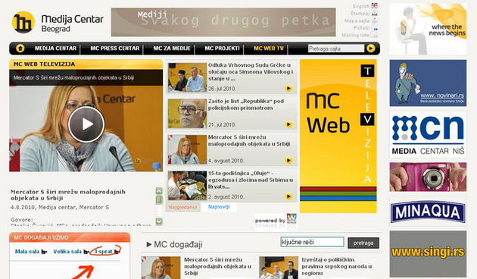Open Mercator S thumbnail in video list
Viewport: 477px width, 279px height.
click(187, 149)
